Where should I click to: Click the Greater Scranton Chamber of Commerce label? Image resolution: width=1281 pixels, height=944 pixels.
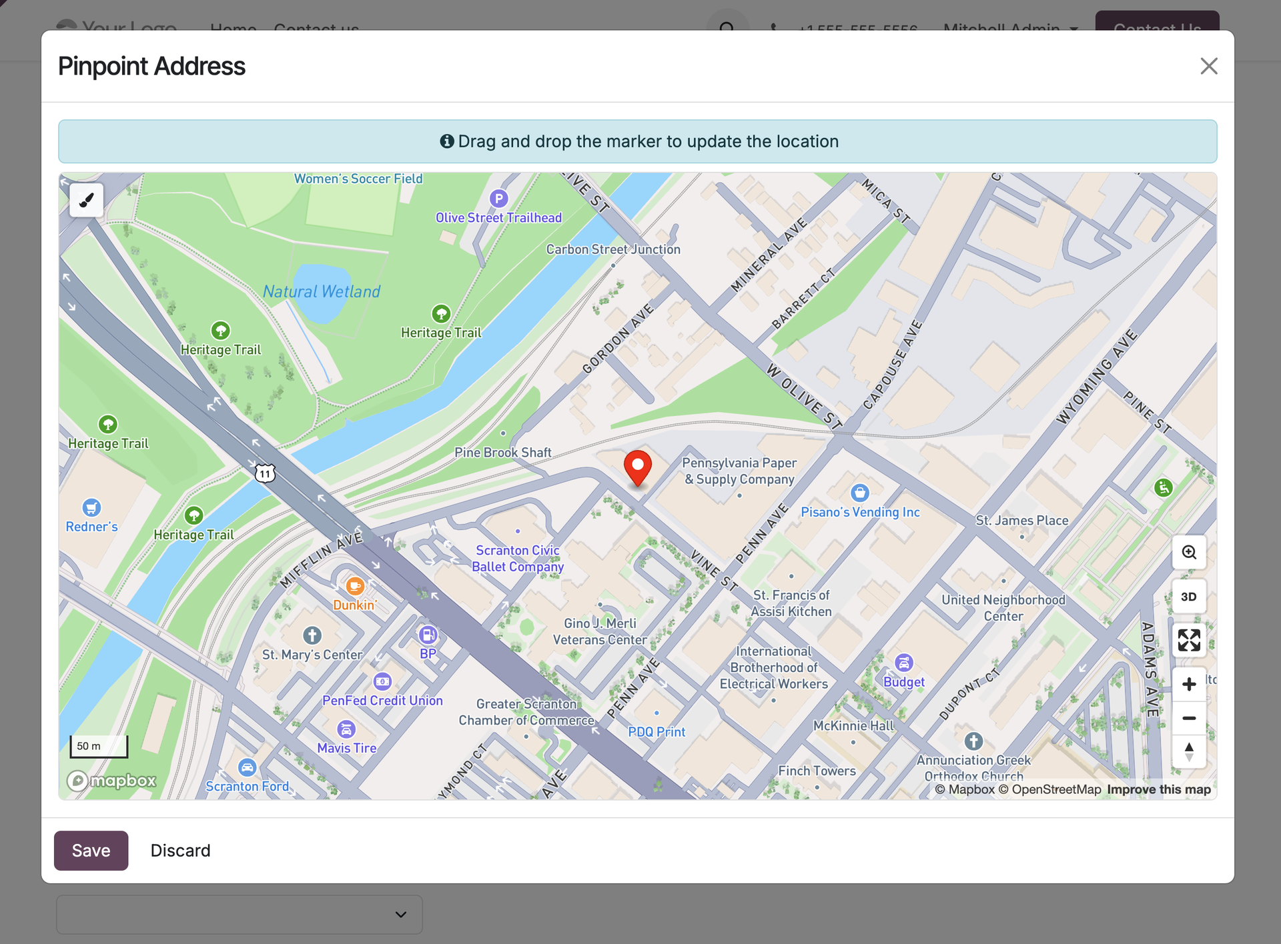coord(526,712)
